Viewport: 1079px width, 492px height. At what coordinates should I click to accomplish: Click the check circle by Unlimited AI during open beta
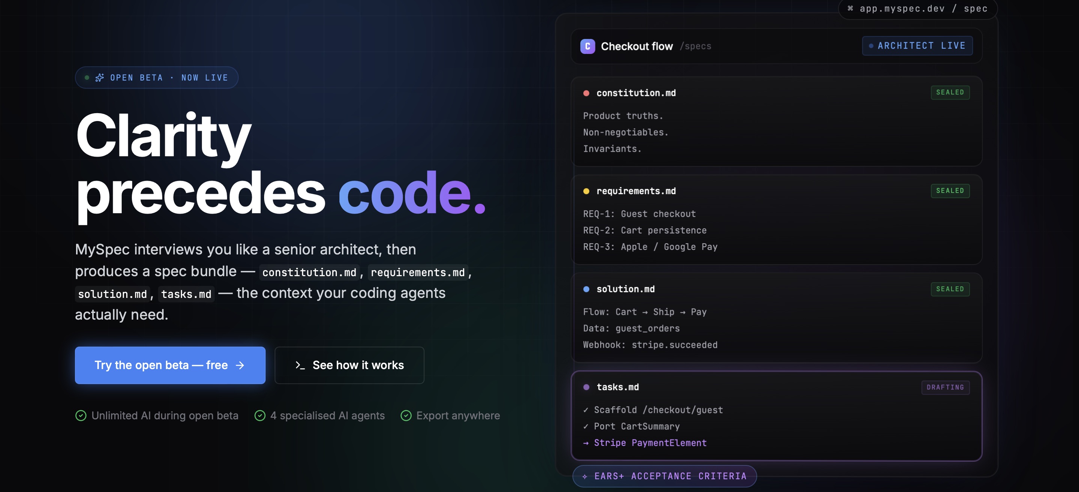(81, 415)
